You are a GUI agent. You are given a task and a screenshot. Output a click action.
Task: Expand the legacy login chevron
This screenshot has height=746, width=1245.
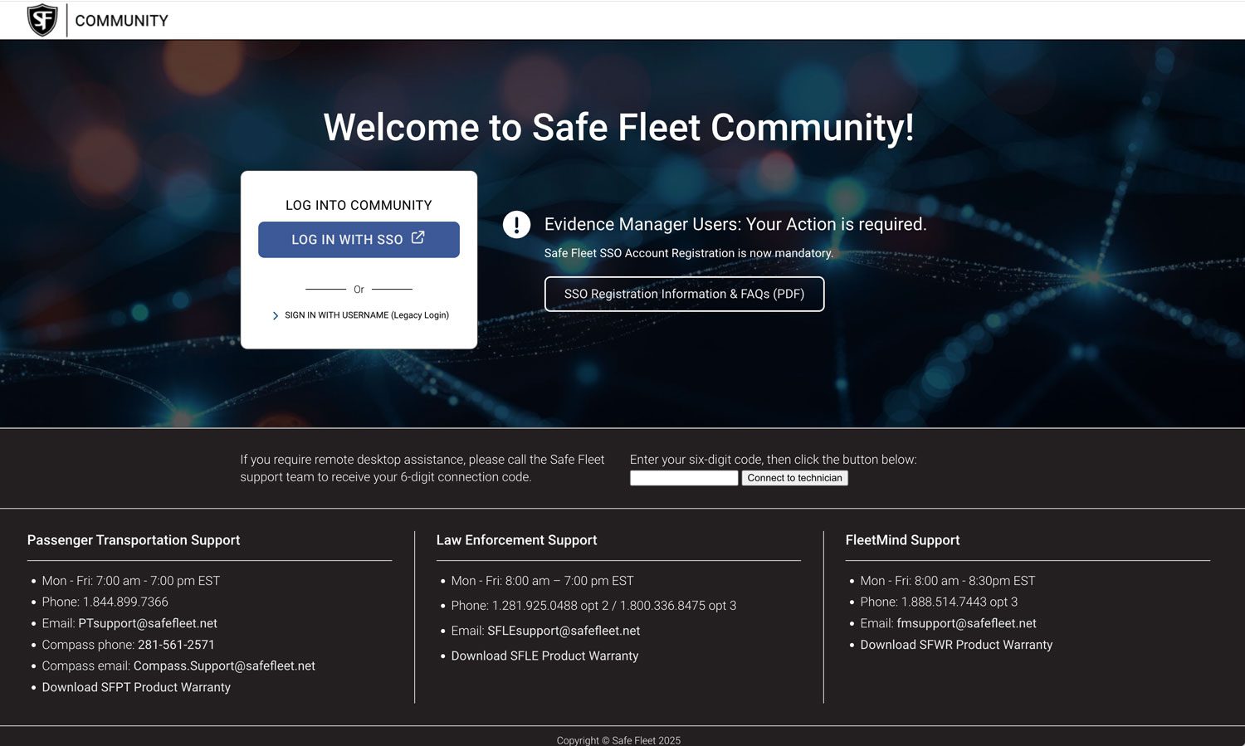coord(275,315)
